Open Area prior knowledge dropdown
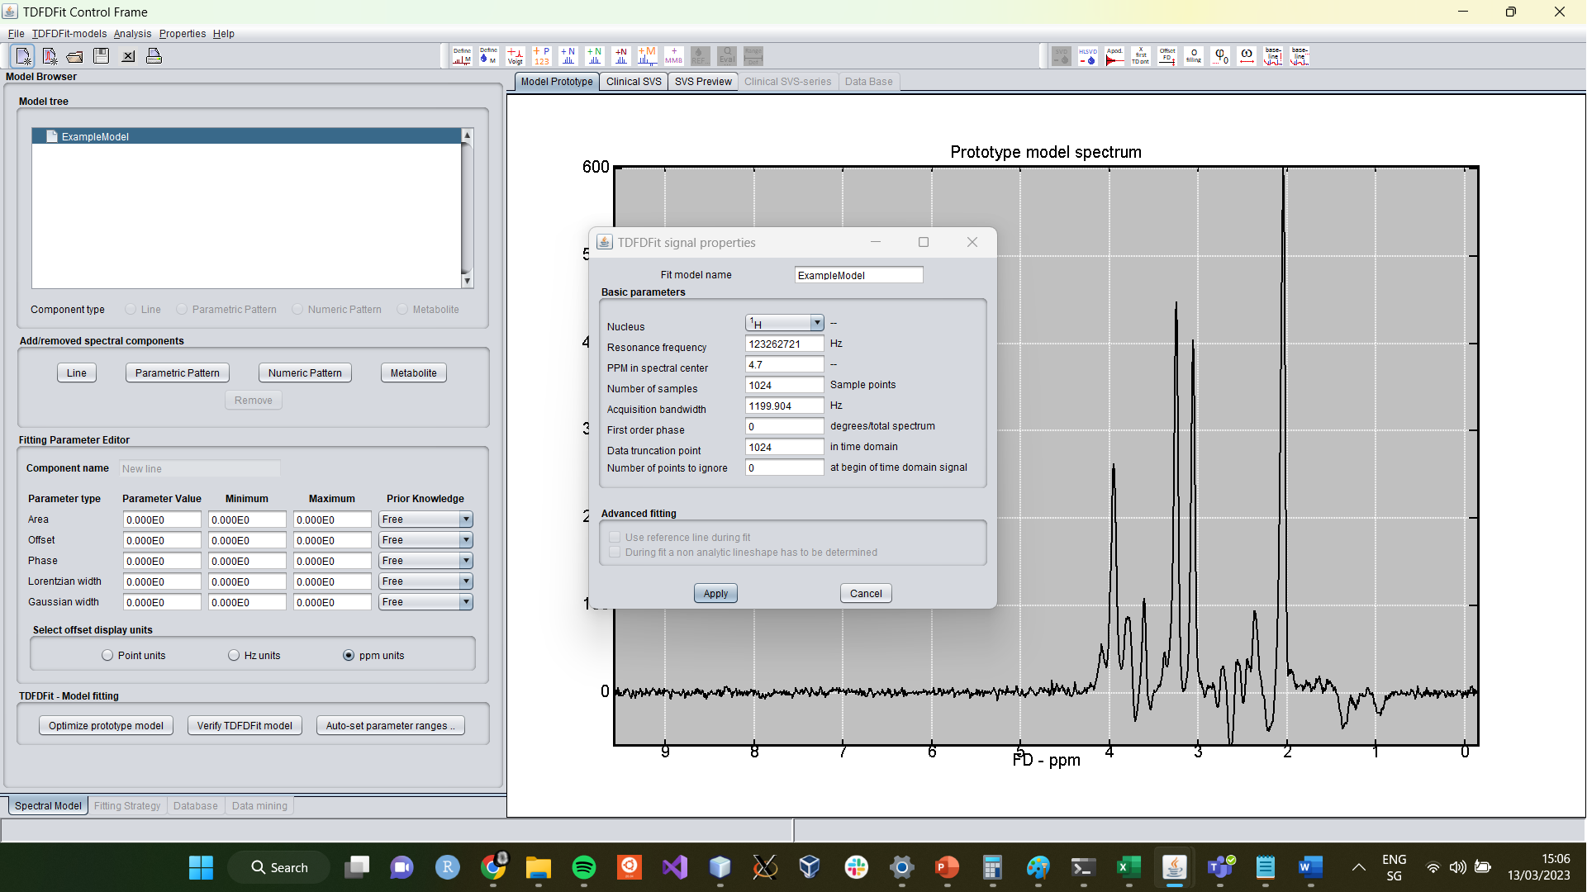Image resolution: width=1587 pixels, height=892 pixels. click(x=466, y=520)
